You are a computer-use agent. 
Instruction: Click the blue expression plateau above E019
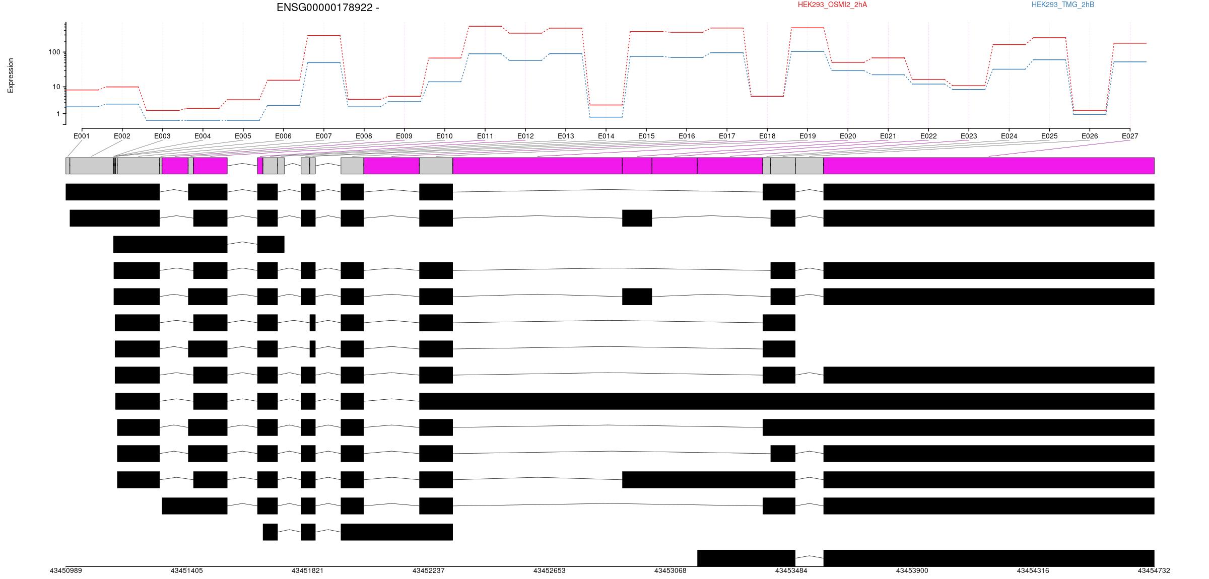[808, 51]
